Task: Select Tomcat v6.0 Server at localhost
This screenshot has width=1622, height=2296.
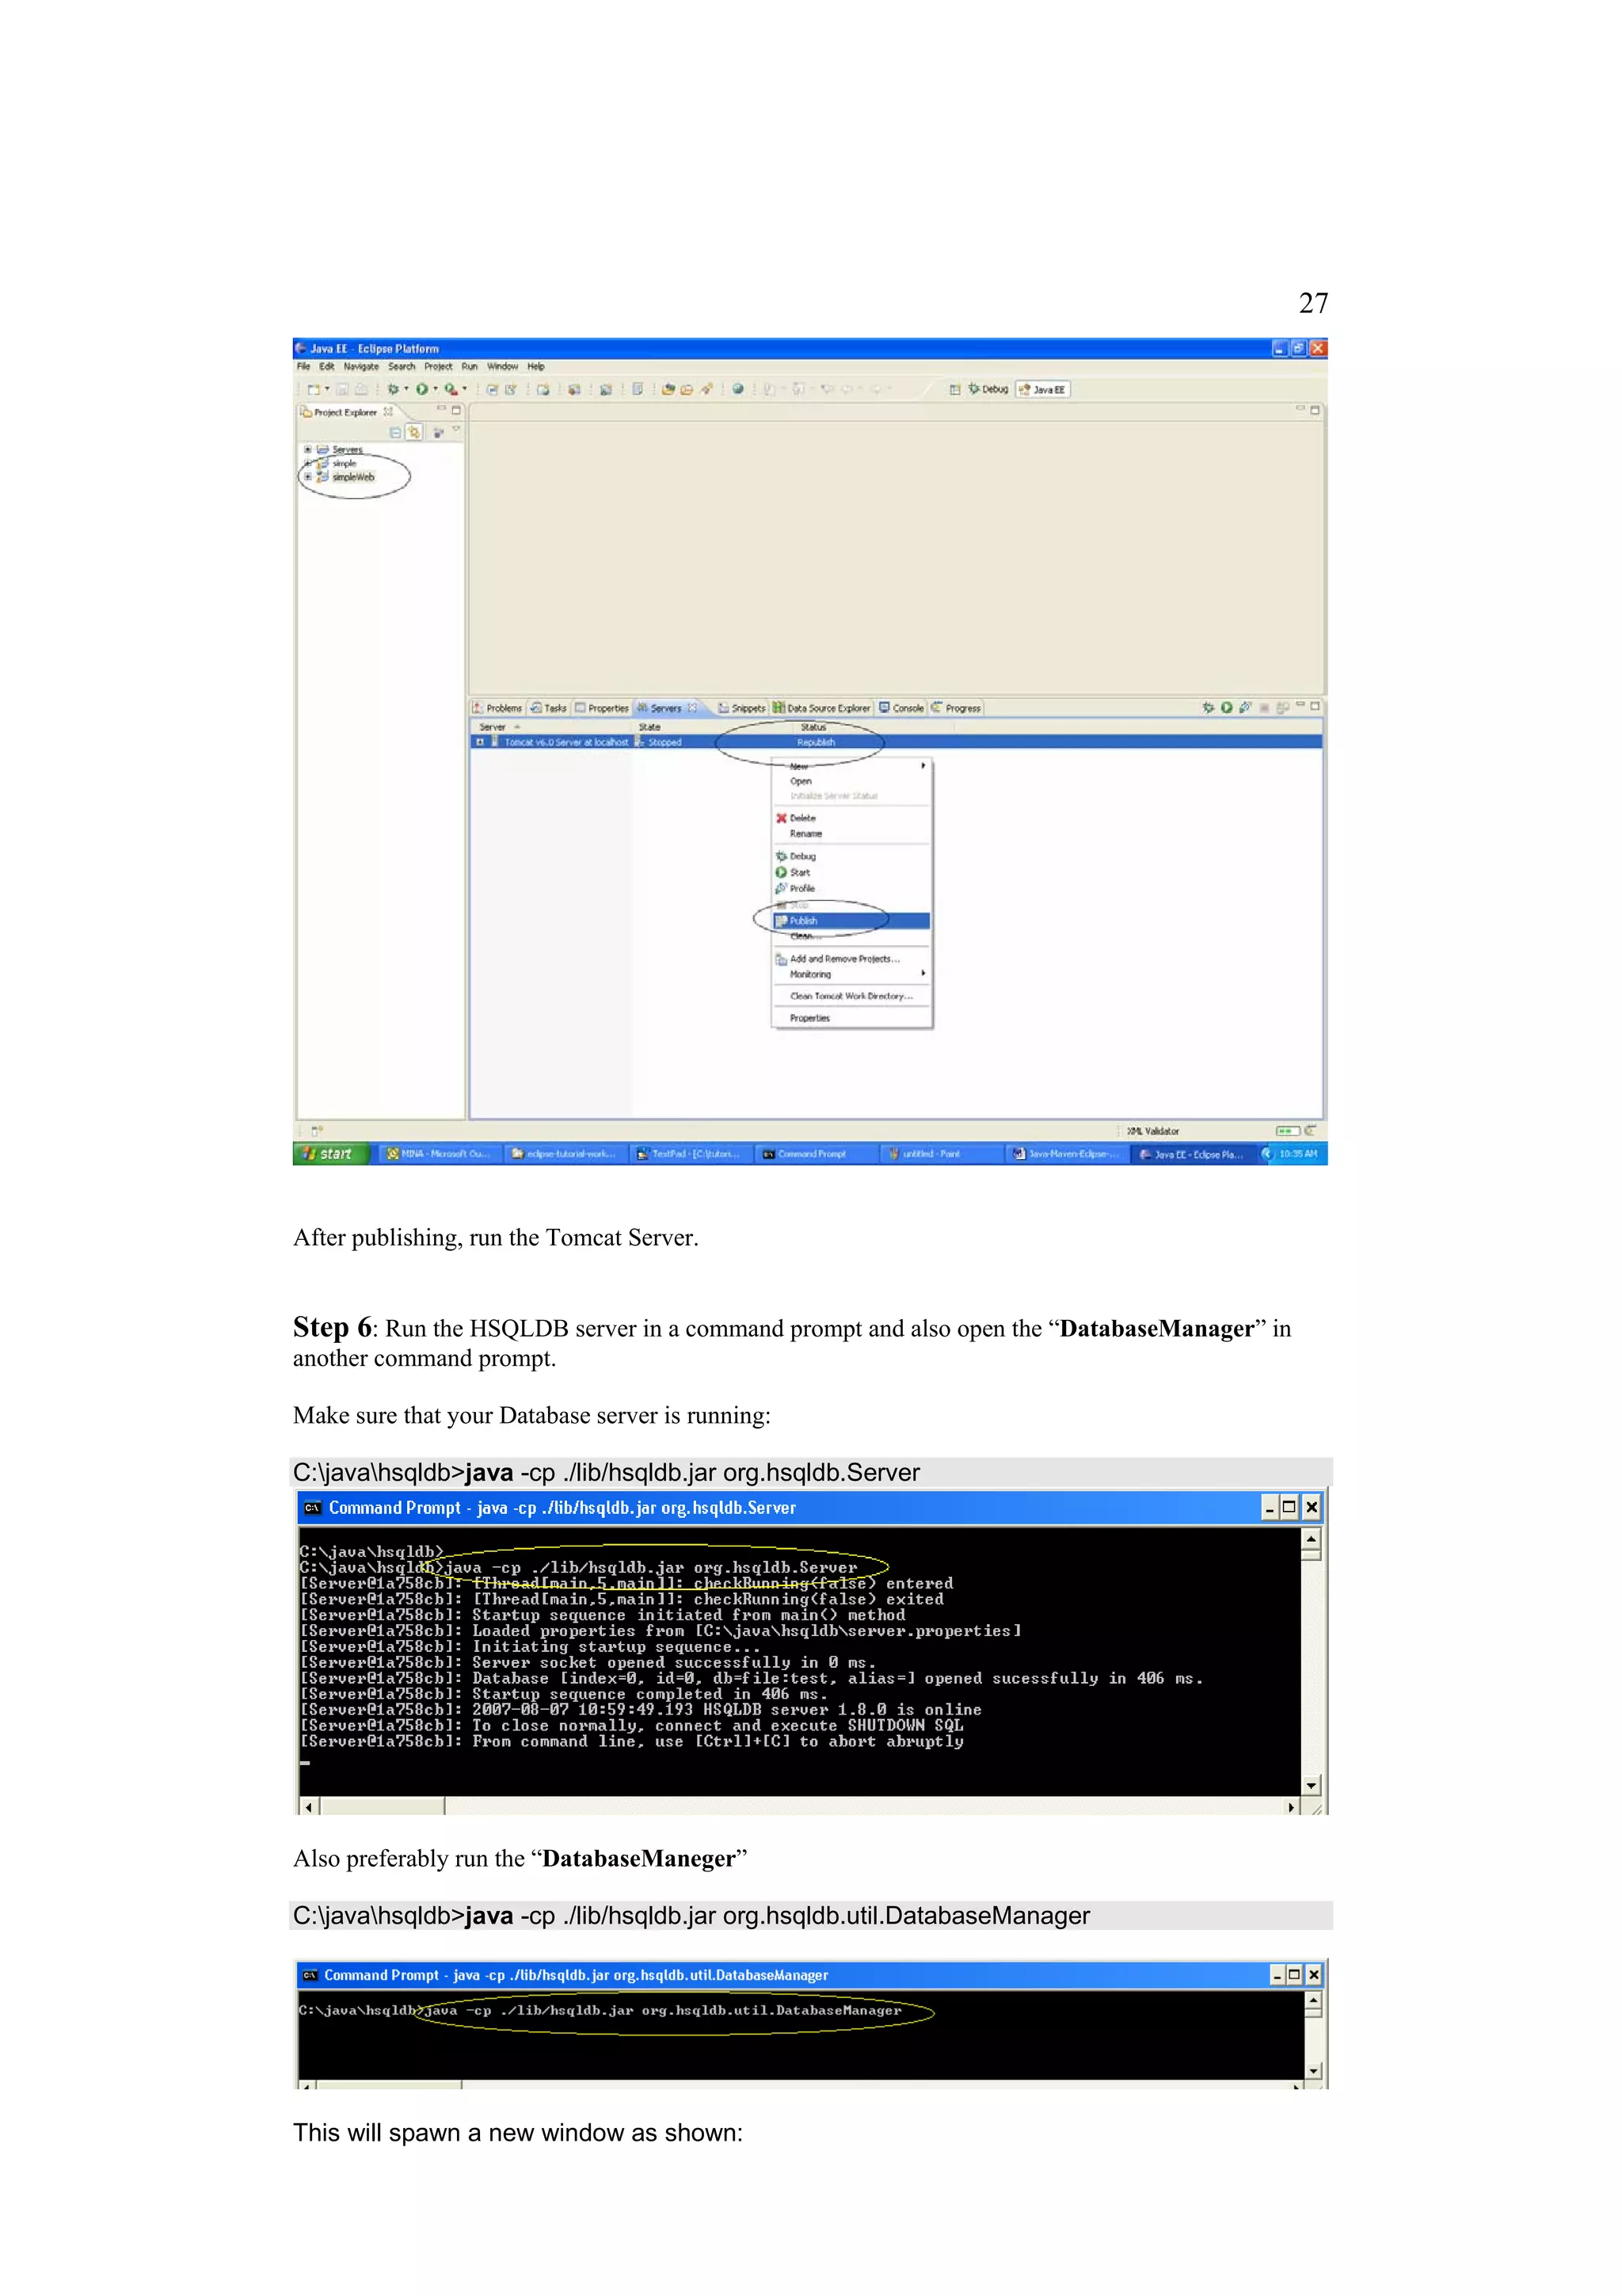Action: (565, 742)
